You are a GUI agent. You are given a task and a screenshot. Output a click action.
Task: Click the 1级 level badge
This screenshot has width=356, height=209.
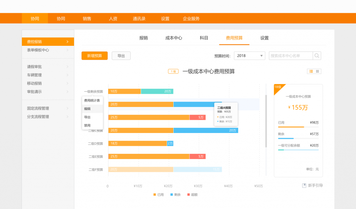coord(173,72)
